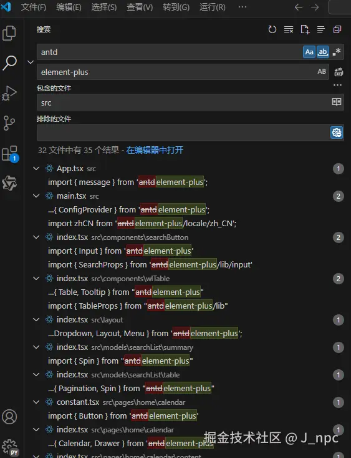This screenshot has height=458, width=351.
Task: Open the Run and Debug view
Action: tap(9, 93)
